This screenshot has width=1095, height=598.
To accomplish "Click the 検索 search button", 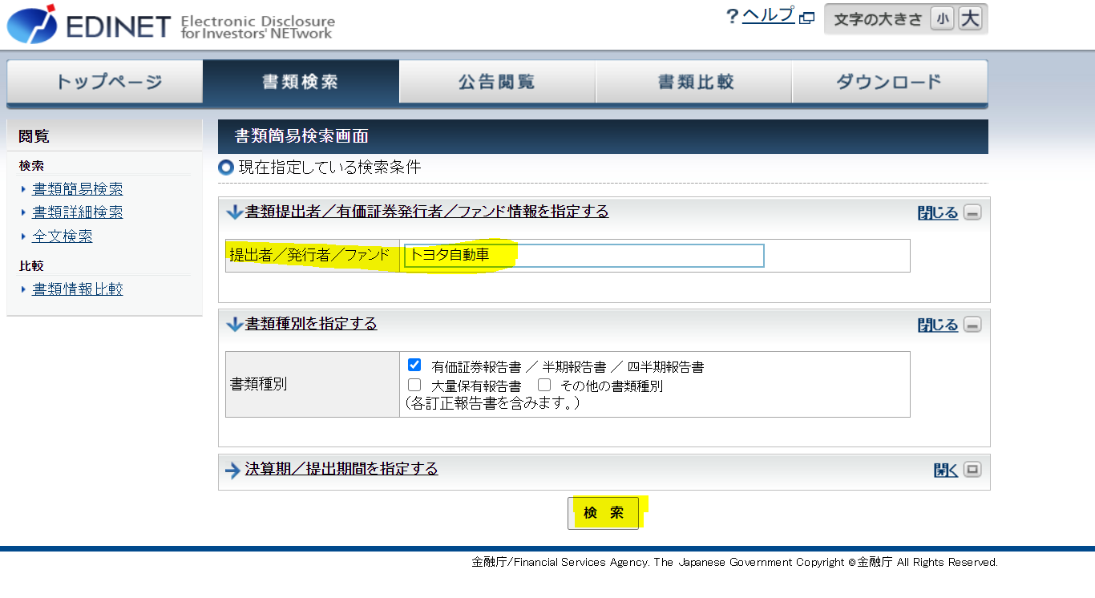I will tap(604, 513).
